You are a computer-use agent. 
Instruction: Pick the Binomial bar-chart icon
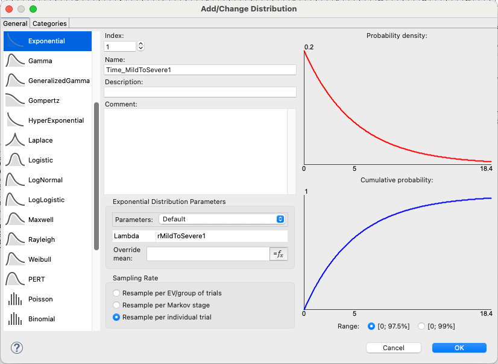click(15, 319)
